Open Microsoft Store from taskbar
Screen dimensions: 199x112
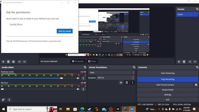[75, 109]
